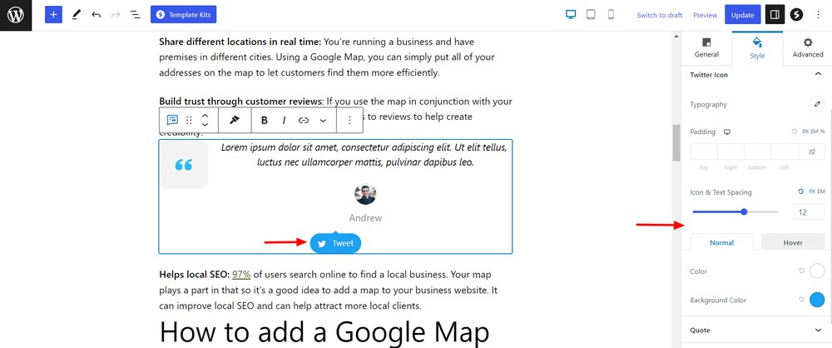The width and height of the screenshot is (832, 348).
Task: Open the Background Color blue swatch
Action: (x=816, y=300)
